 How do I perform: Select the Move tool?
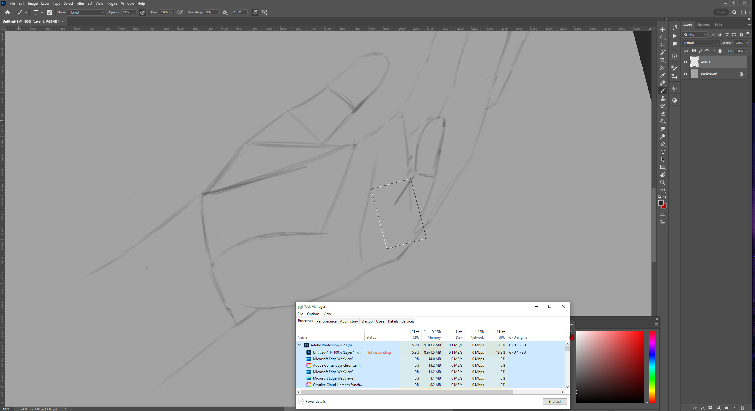click(x=662, y=30)
